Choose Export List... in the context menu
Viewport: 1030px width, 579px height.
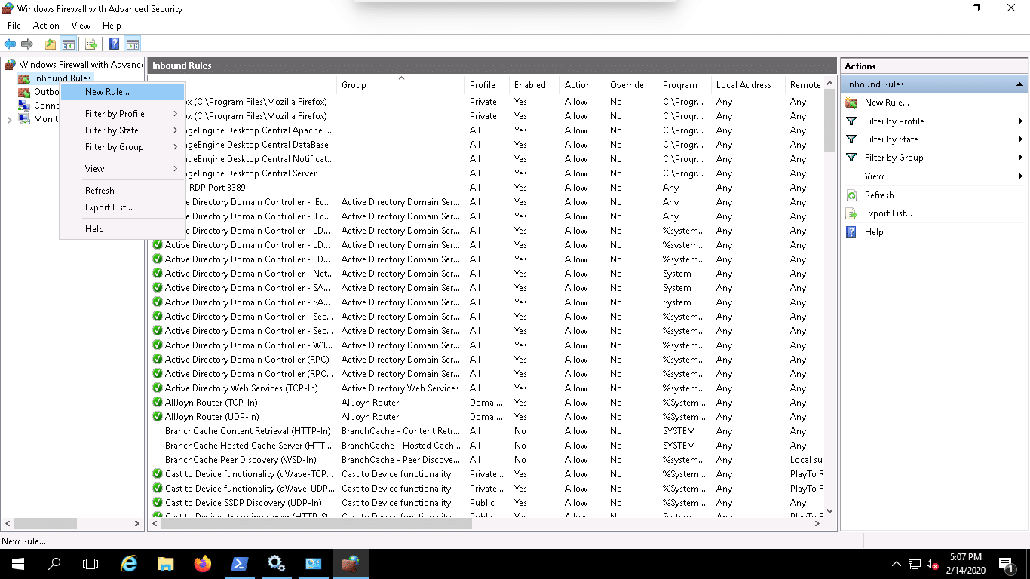122,207
